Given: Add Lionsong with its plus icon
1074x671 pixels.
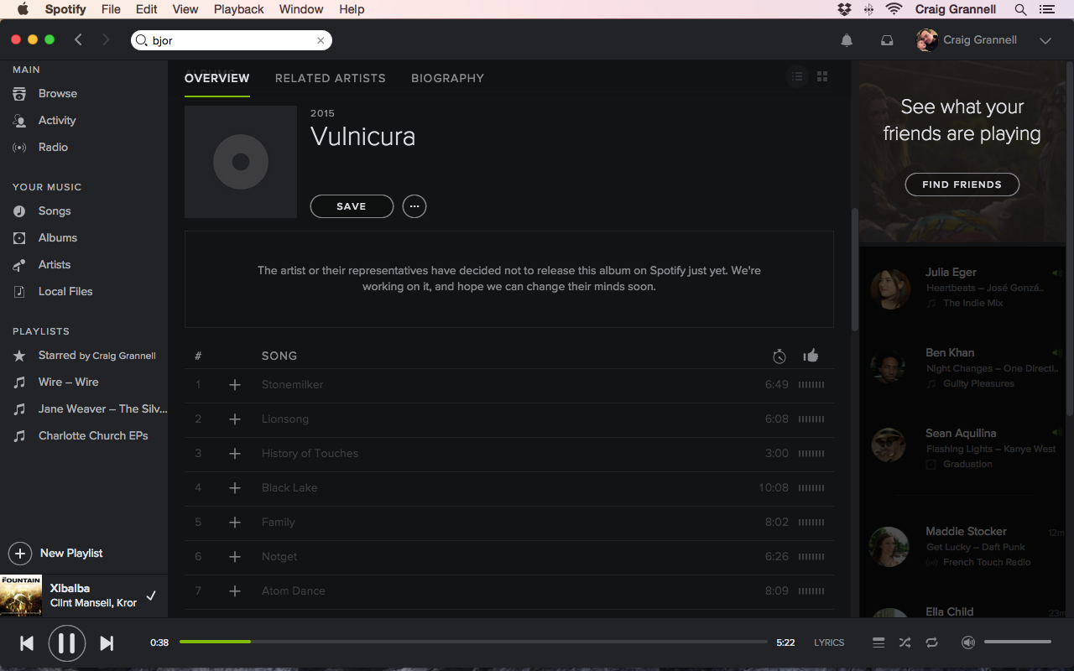Looking at the screenshot, I should [x=235, y=419].
